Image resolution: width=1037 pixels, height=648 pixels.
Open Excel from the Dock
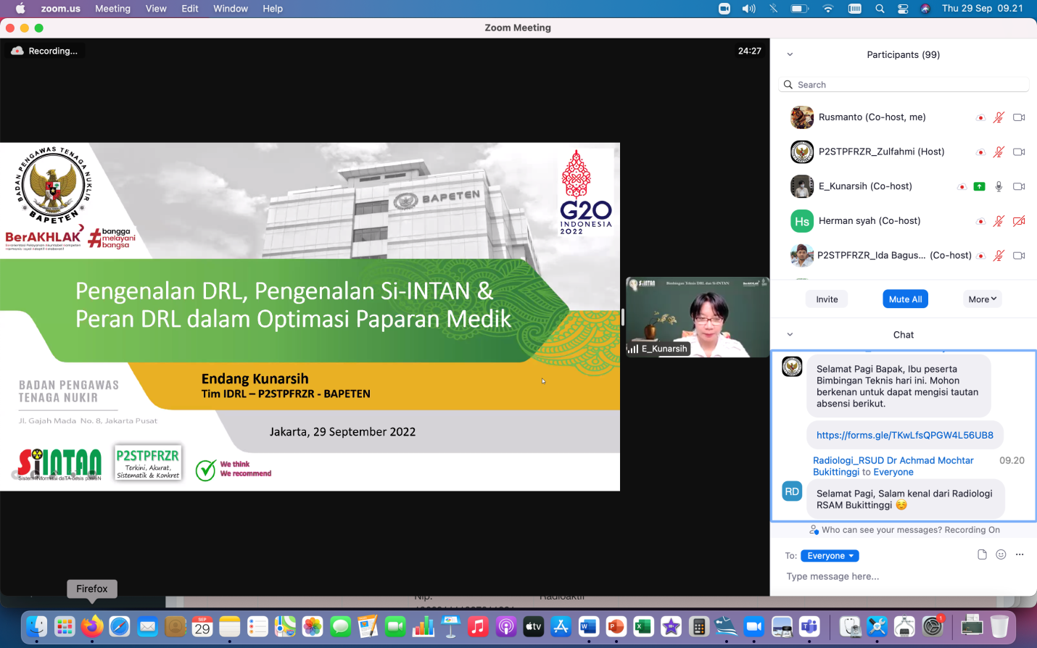tap(643, 626)
